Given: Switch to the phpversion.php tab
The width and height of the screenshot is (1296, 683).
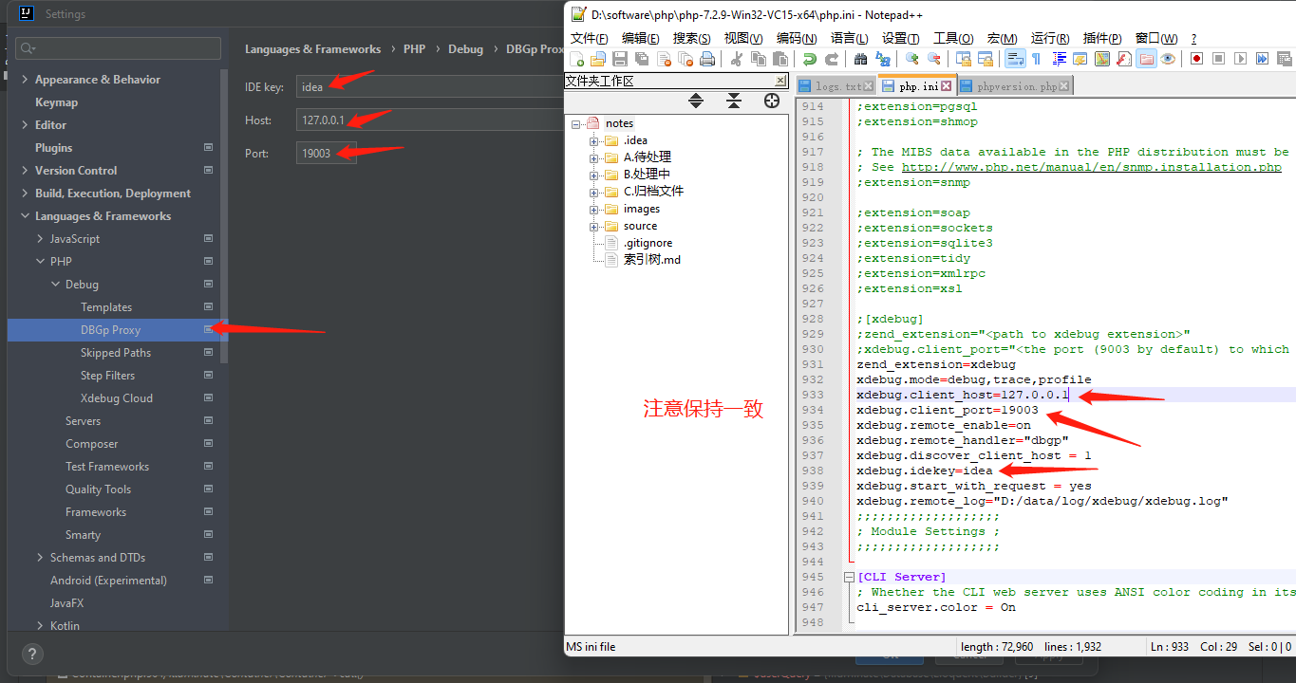Looking at the screenshot, I should click(x=1015, y=86).
